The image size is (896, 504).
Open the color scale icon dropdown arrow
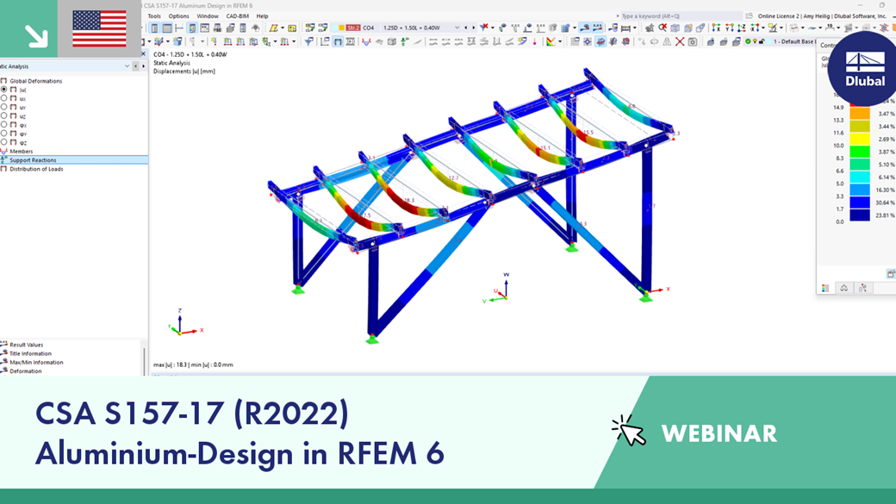(x=559, y=41)
